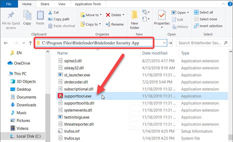The width and height of the screenshot is (233, 142).
Task: Click the Copy path button
Action: 59,19
